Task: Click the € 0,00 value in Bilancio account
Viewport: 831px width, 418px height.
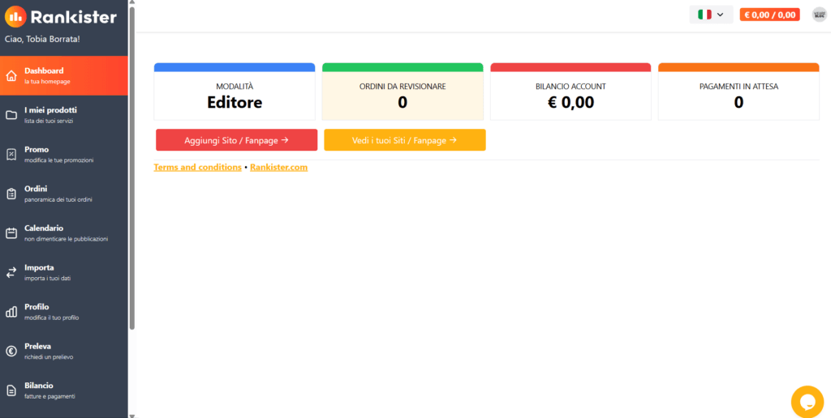Action: (571, 102)
